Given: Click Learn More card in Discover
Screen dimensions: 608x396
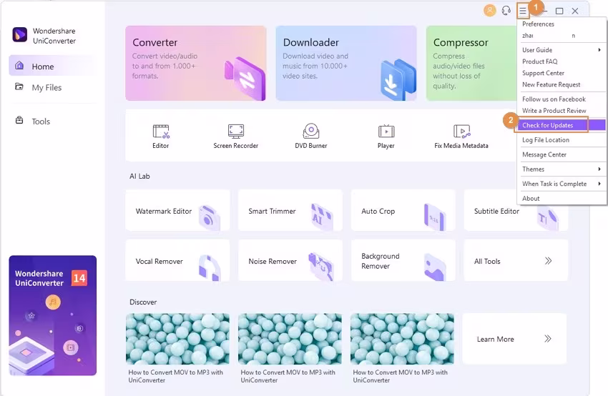Looking at the screenshot, I should (x=514, y=339).
